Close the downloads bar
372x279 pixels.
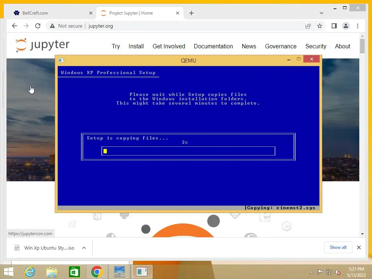point(359,247)
